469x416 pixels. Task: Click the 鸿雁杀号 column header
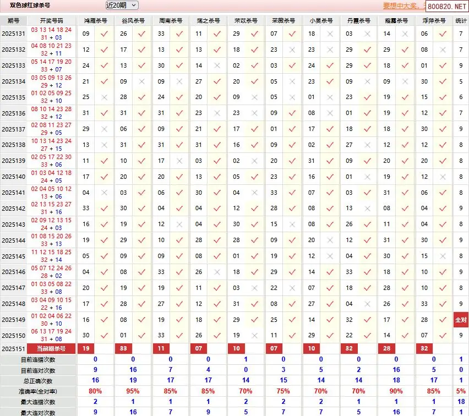[x=95, y=20]
